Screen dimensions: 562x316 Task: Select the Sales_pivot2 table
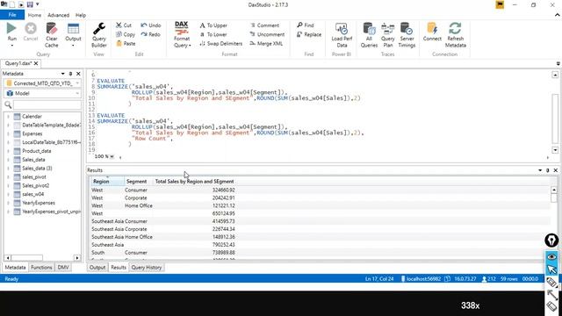(35, 185)
